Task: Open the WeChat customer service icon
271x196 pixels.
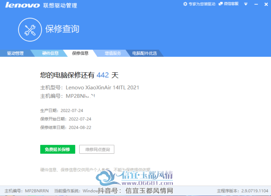Action: coord(220,4)
